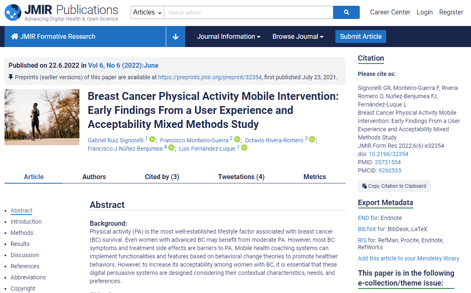The width and height of the screenshot is (471, 293).
Task: Open Gabriel Ruiz Signorelli's ORCID icon
Action: point(152,139)
